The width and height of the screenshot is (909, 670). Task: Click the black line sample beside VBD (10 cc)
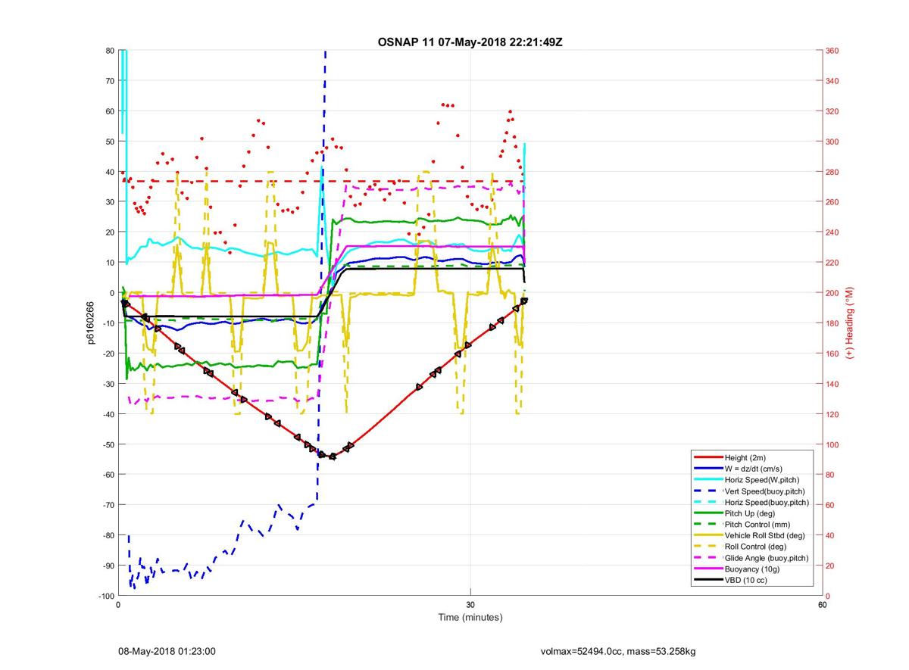[708, 580]
